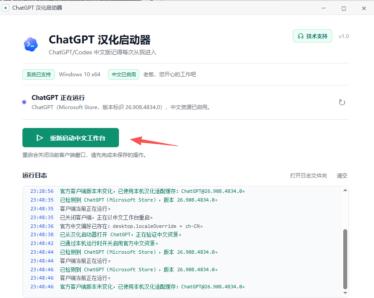The height and width of the screenshot is (298, 374).
Task: Click the 系统已支持 status badge
Action: coord(39,74)
